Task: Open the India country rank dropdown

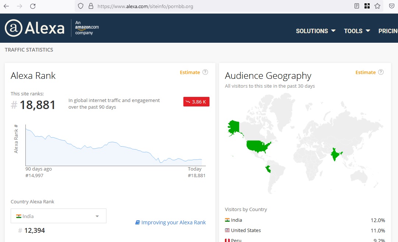Action: (59, 216)
